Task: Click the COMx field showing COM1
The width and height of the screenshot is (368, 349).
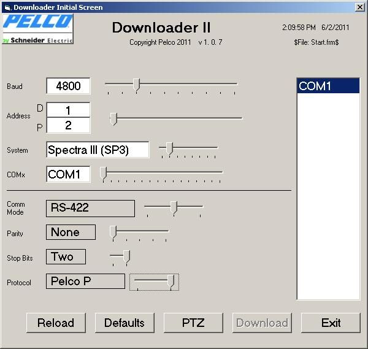Action: point(68,174)
